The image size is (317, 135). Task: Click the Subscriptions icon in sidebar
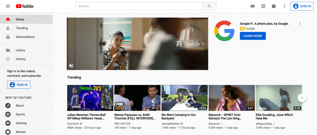pyautogui.click(x=8, y=37)
